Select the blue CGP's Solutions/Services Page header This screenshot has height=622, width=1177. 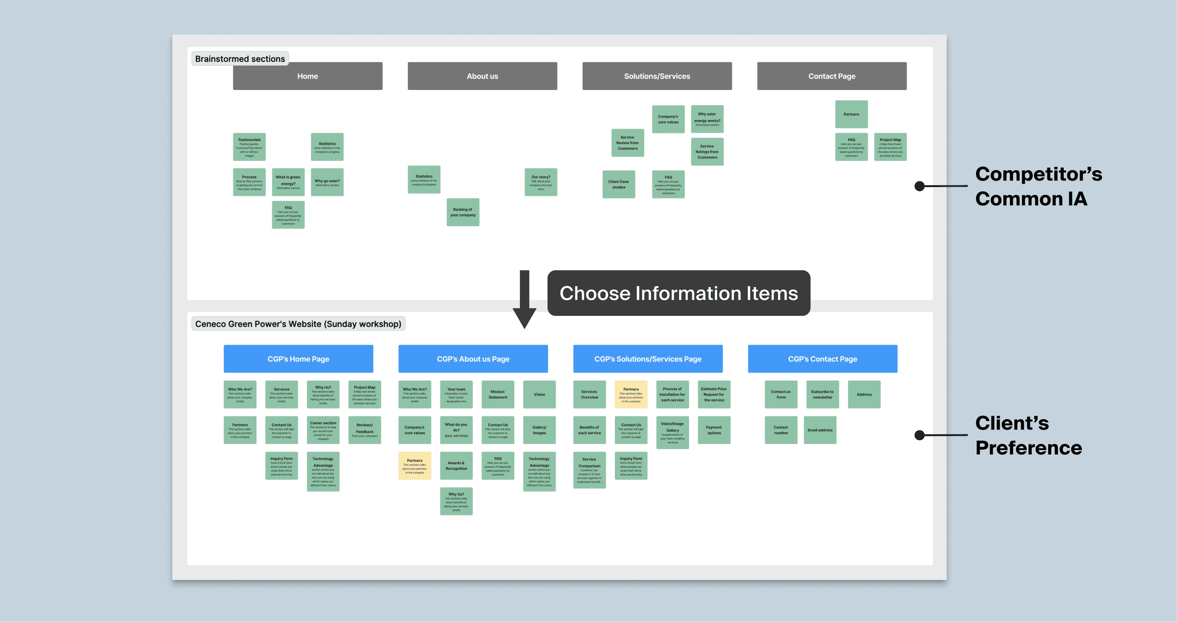pos(648,359)
